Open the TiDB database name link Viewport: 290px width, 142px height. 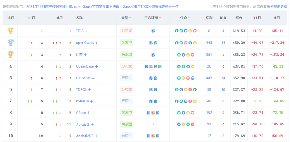(x=80, y=31)
